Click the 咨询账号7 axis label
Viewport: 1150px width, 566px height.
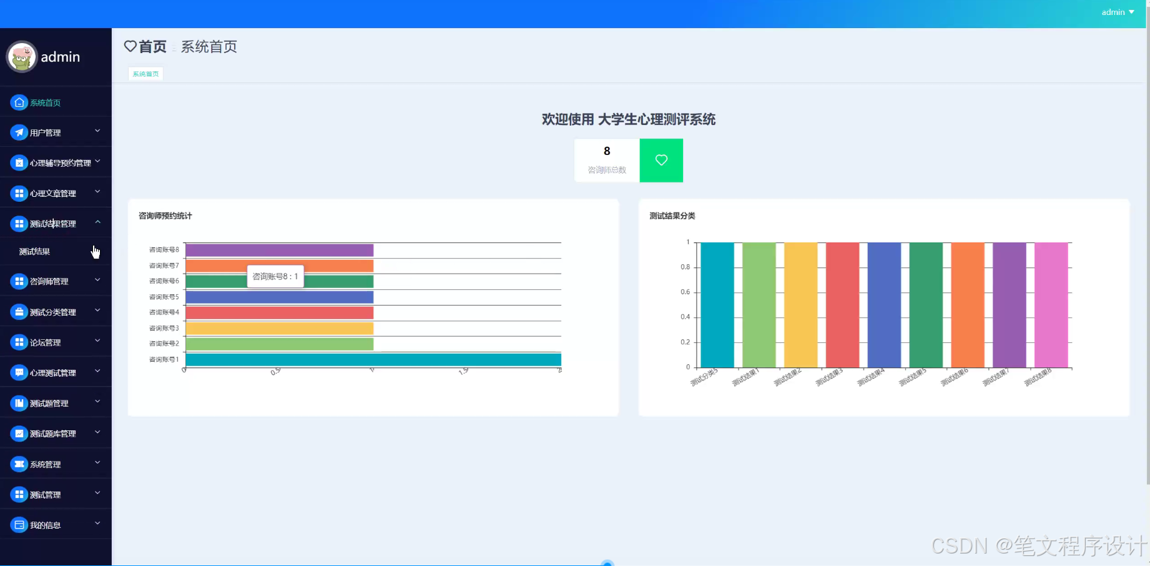pyautogui.click(x=164, y=266)
